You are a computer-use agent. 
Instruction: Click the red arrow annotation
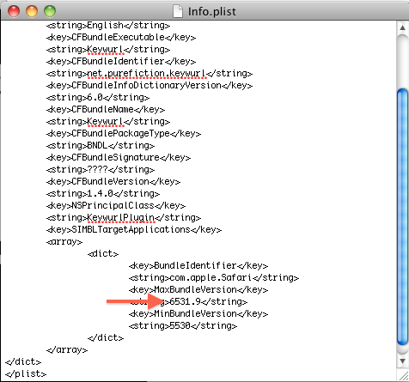(x=135, y=301)
